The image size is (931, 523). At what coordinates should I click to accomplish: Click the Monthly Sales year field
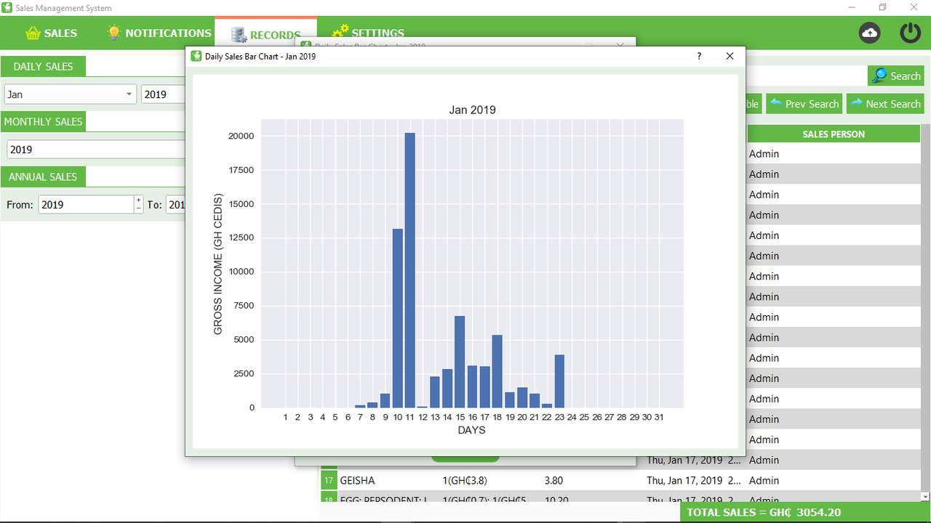[96, 150]
